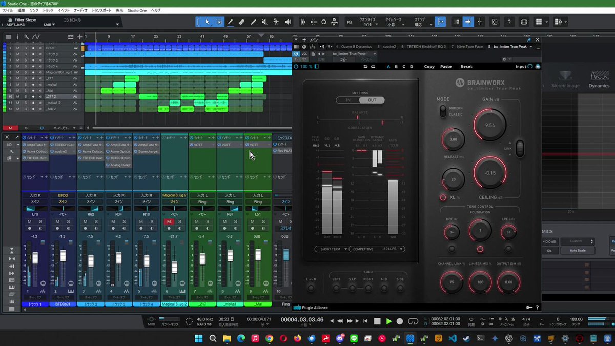Open the File (ファイル) menu
Viewport: 615px width, 346px height.
click(8, 10)
